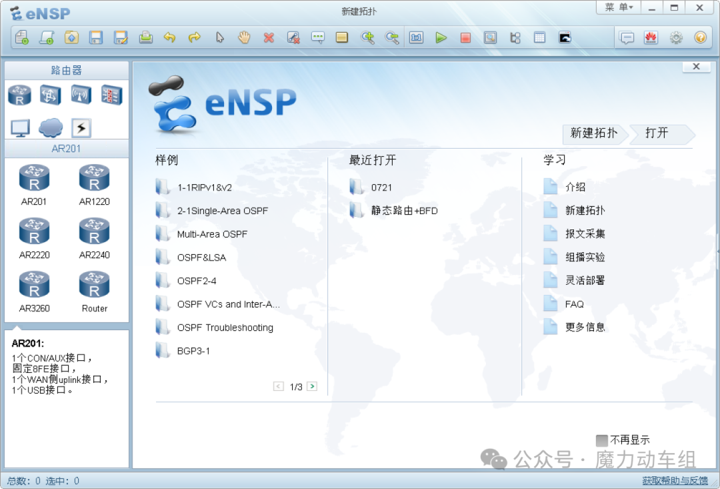The image size is (720, 489).
Task: Select the AR1220 router device
Action: click(x=94, y=185)
